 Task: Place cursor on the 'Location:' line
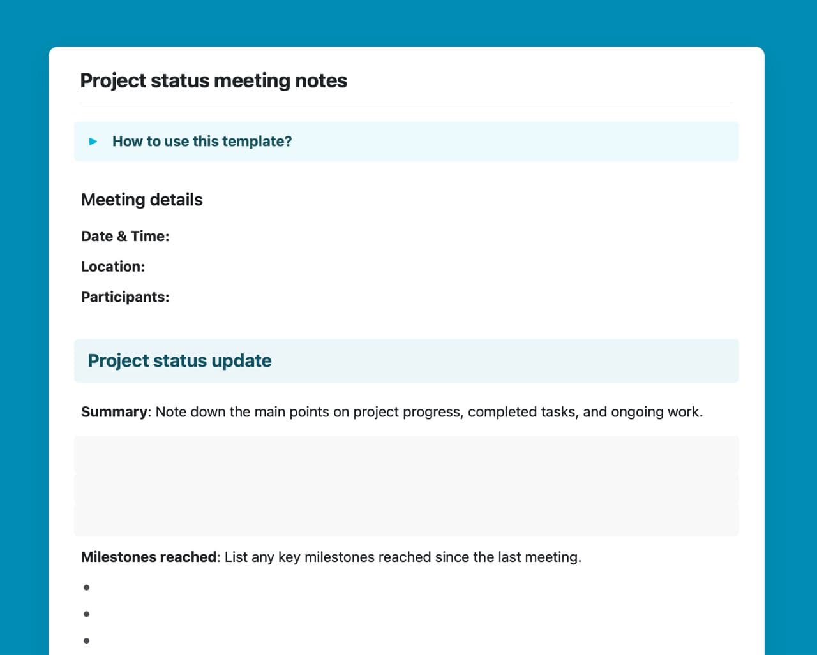pyautogui.click(x=113, y=267)
